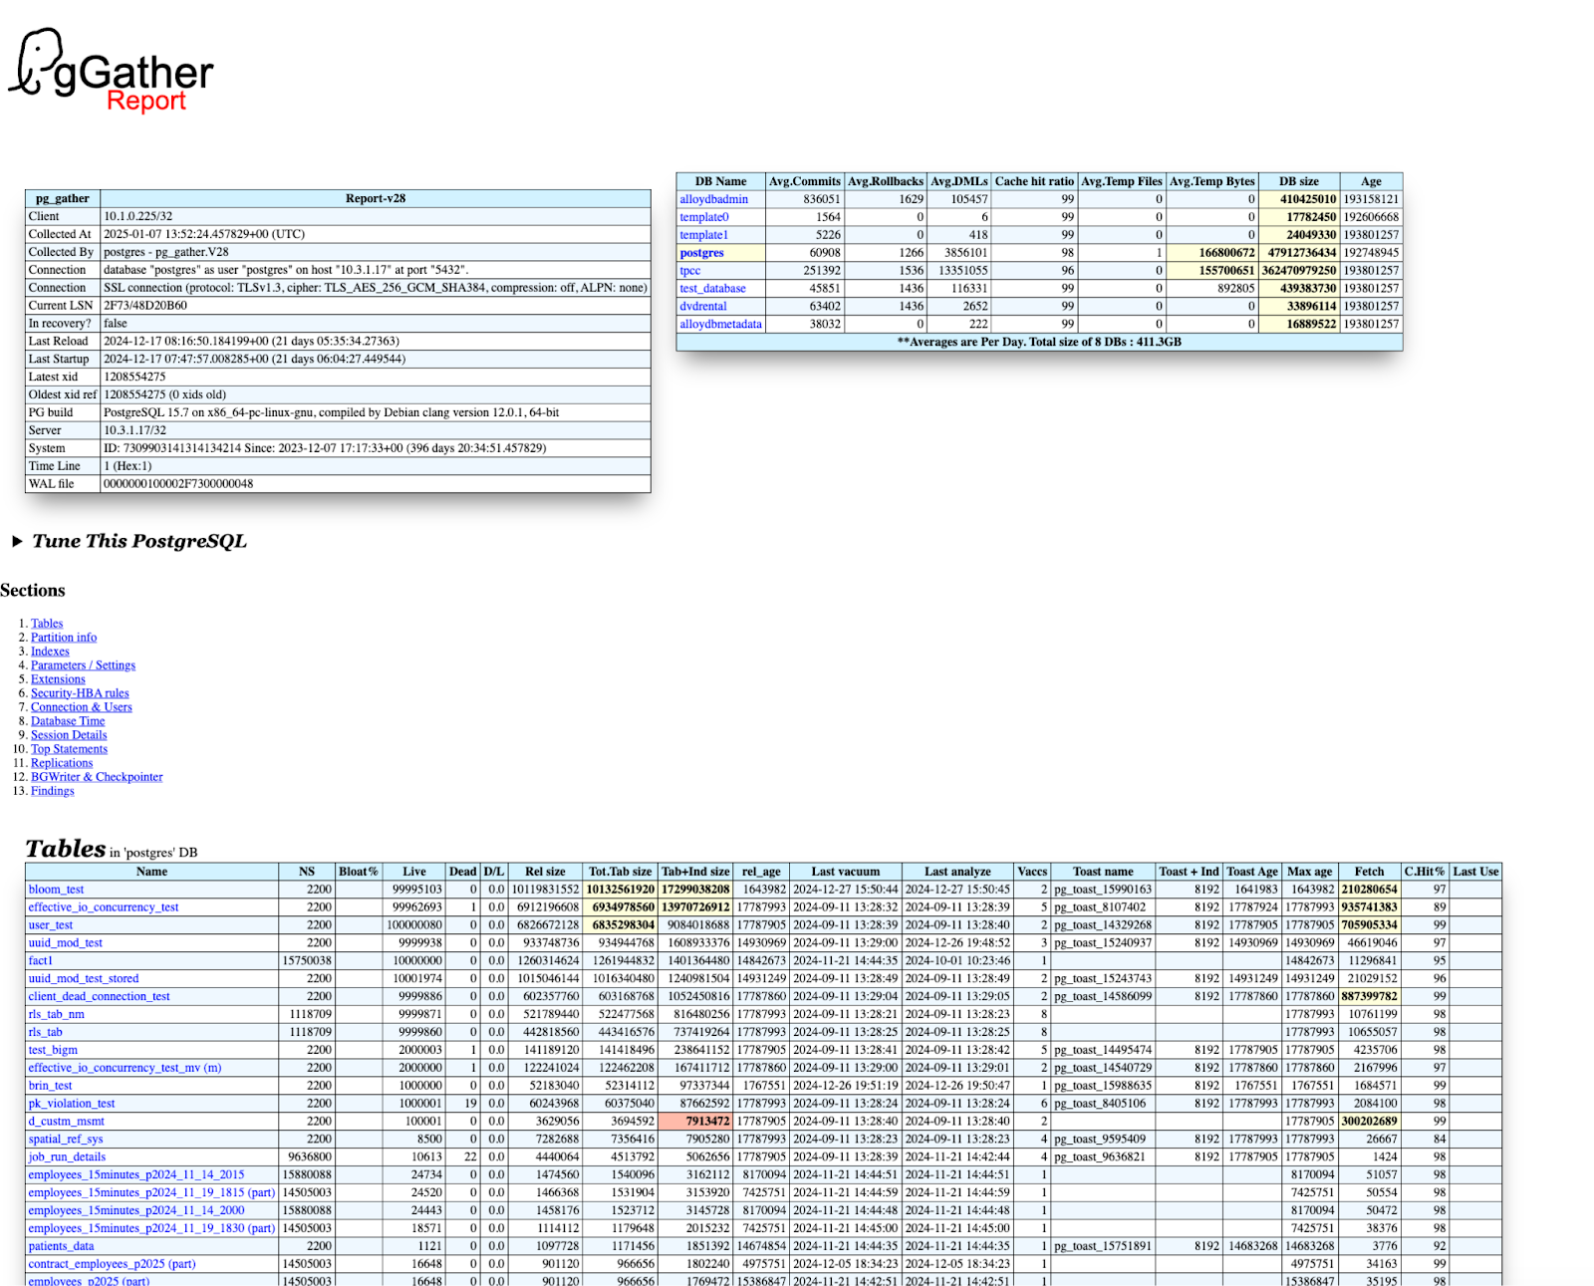Open the Partition info section
Screen dimensions: 1594x1286
point(63,637)
